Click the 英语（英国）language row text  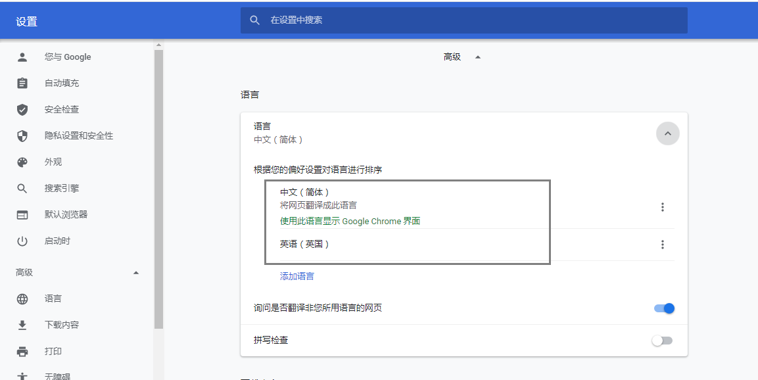click(304, 245)
